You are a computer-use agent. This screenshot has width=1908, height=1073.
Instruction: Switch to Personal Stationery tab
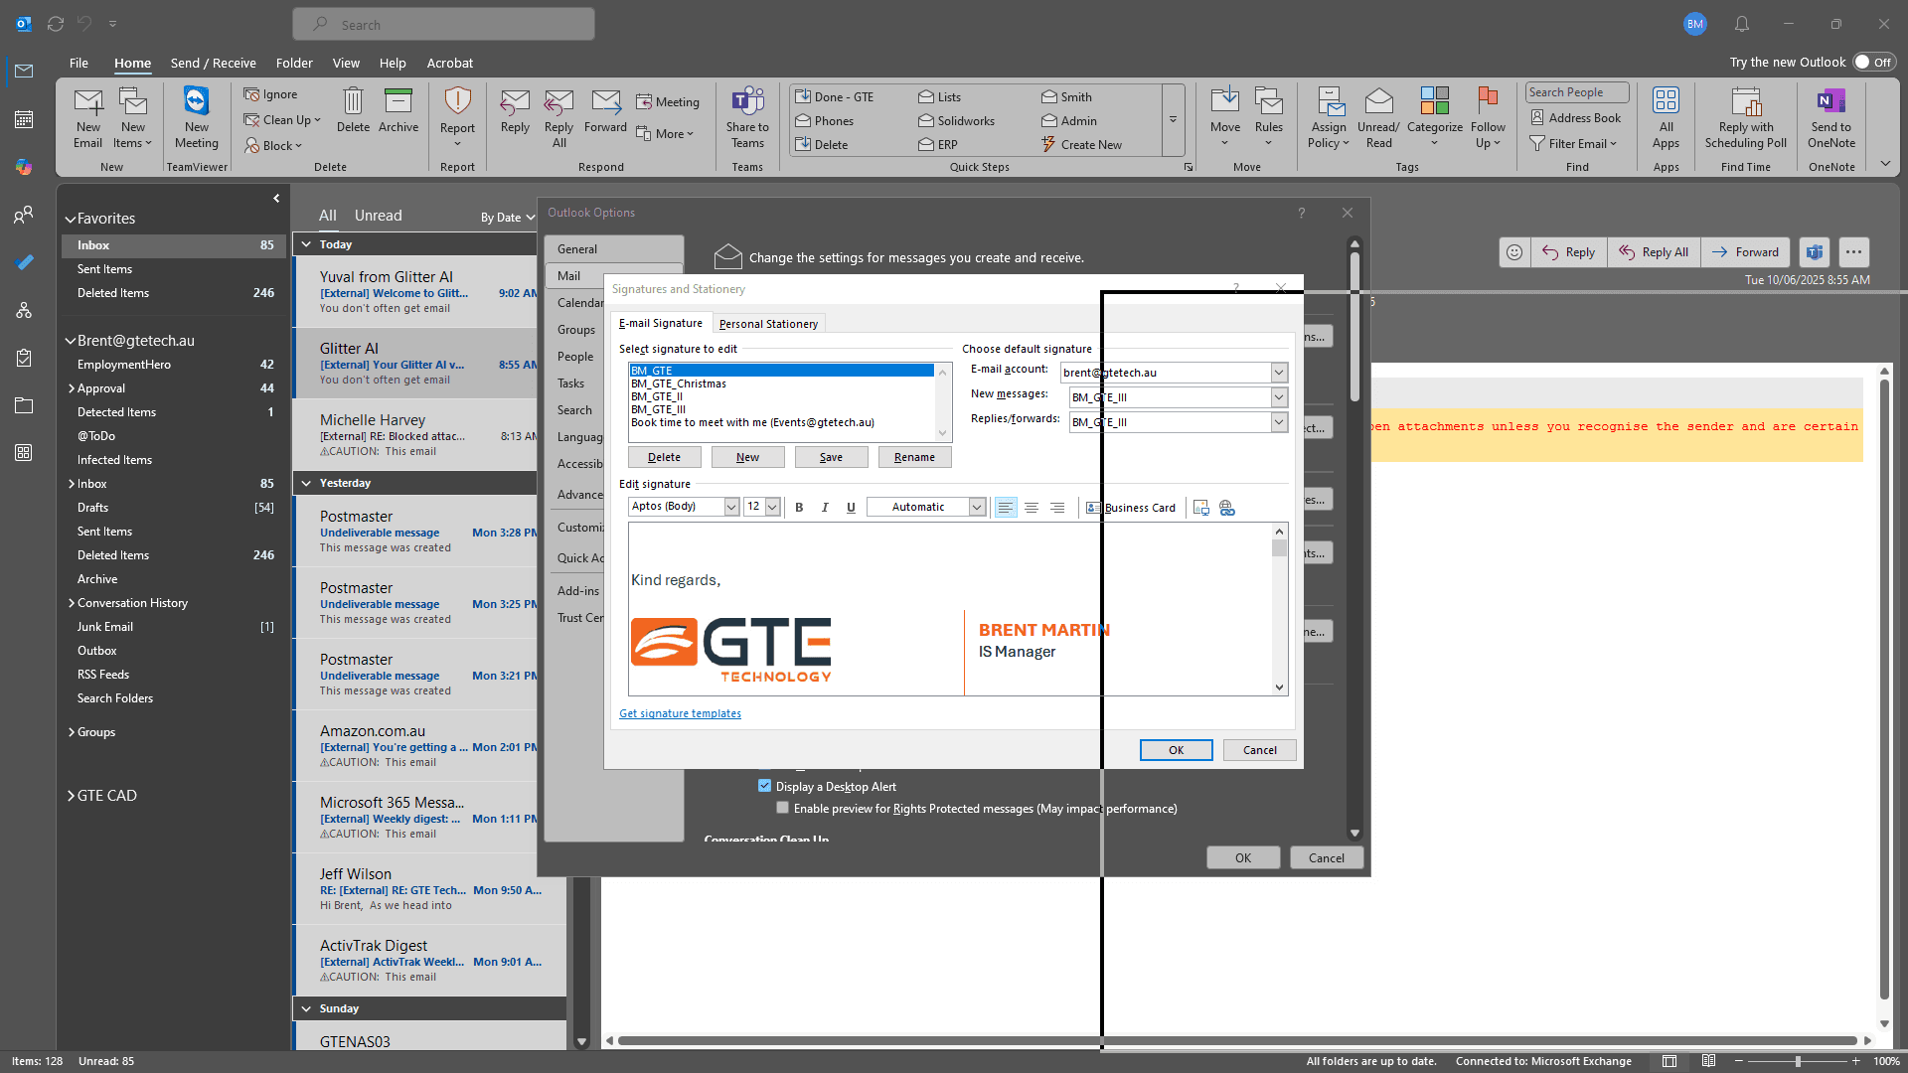click(768, 324)
